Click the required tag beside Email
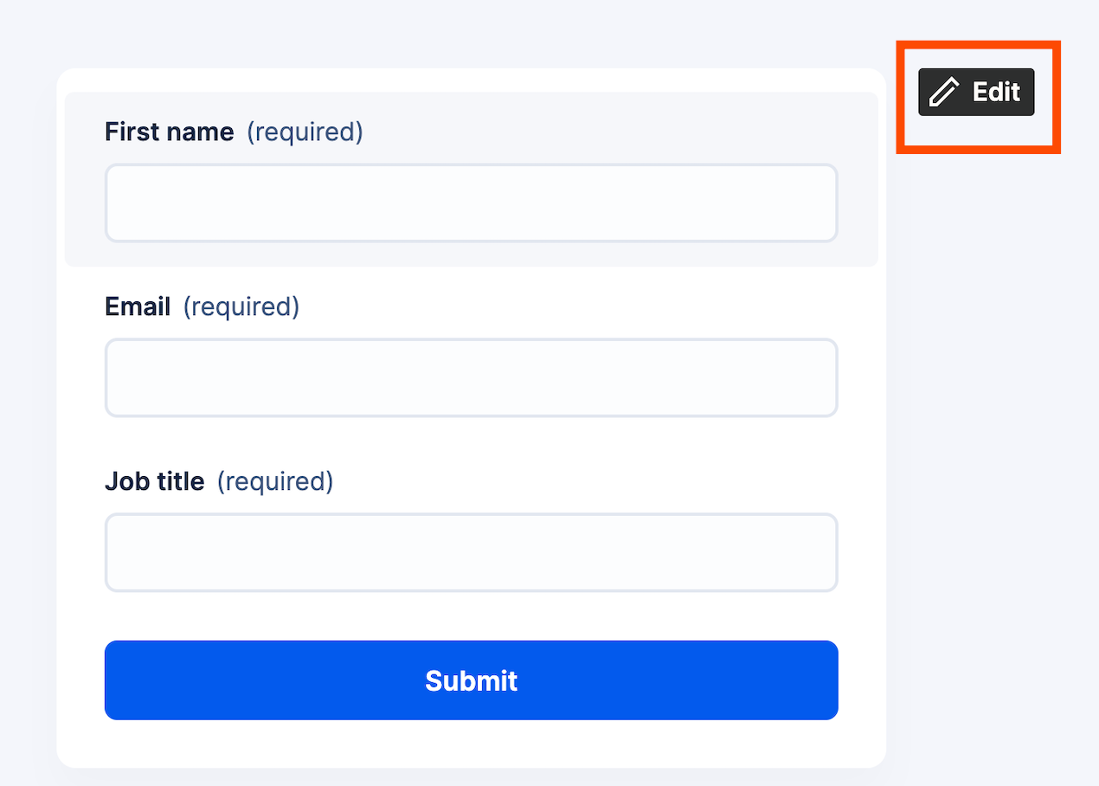Screen dimensions: 1099x786 pos(241,306)
